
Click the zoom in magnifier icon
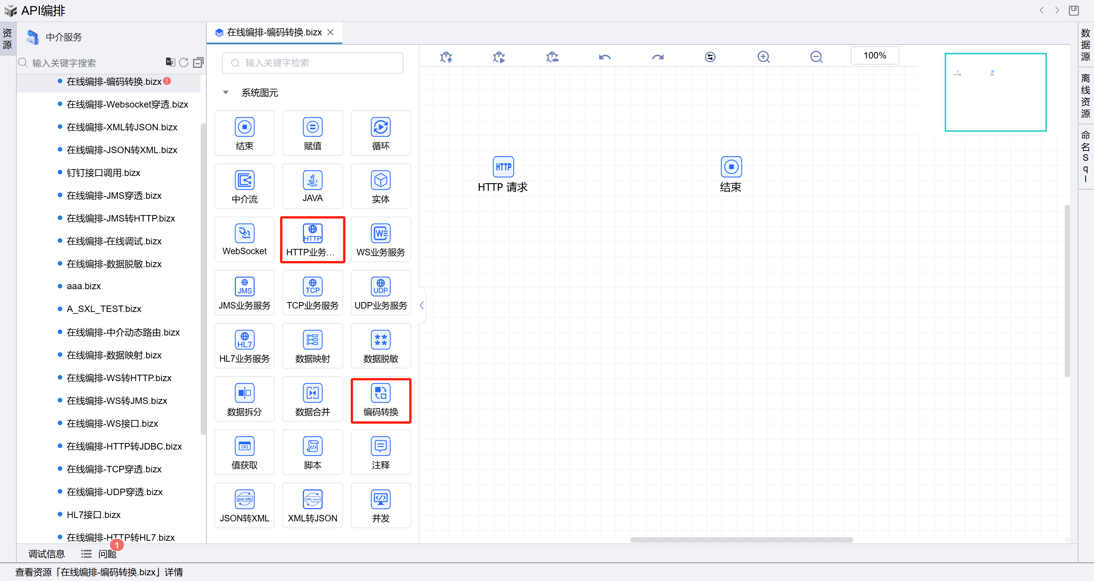[x=763, y=57]
